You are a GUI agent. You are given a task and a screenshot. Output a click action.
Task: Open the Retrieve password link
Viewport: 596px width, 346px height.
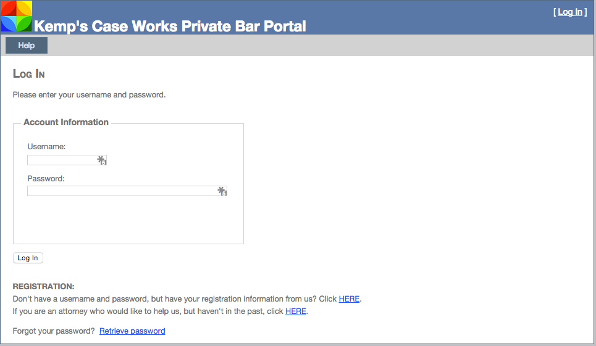point(132,331)
